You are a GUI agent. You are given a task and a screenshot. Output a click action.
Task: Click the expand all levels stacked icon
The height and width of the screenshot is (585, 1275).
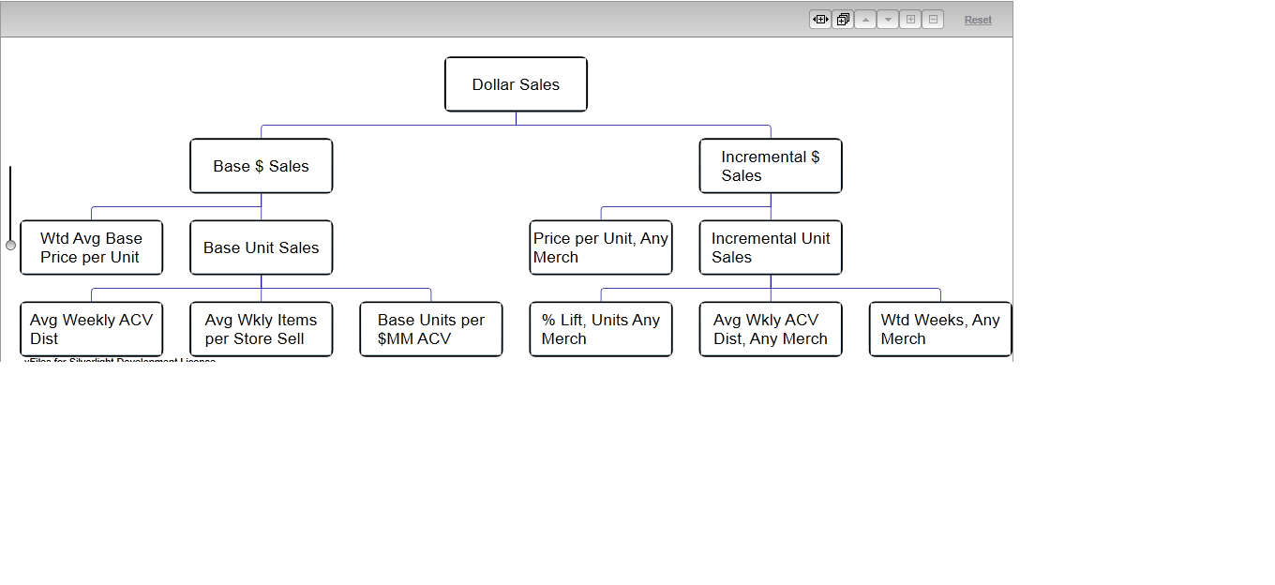[x=843, y=20]
